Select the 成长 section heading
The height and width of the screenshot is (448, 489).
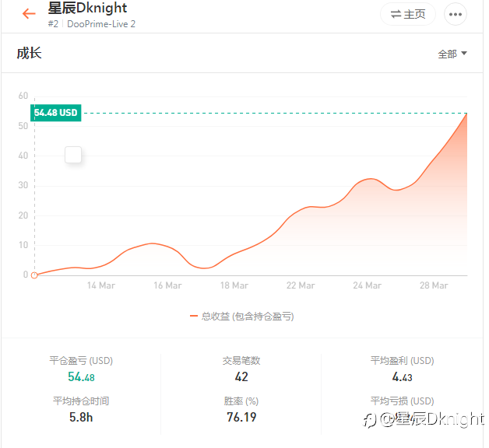(x=29, y=54)
